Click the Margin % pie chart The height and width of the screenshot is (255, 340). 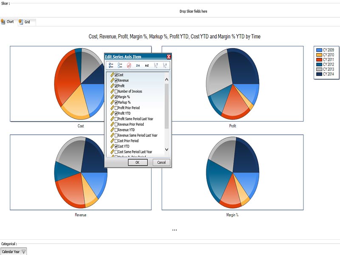point(232,173)
